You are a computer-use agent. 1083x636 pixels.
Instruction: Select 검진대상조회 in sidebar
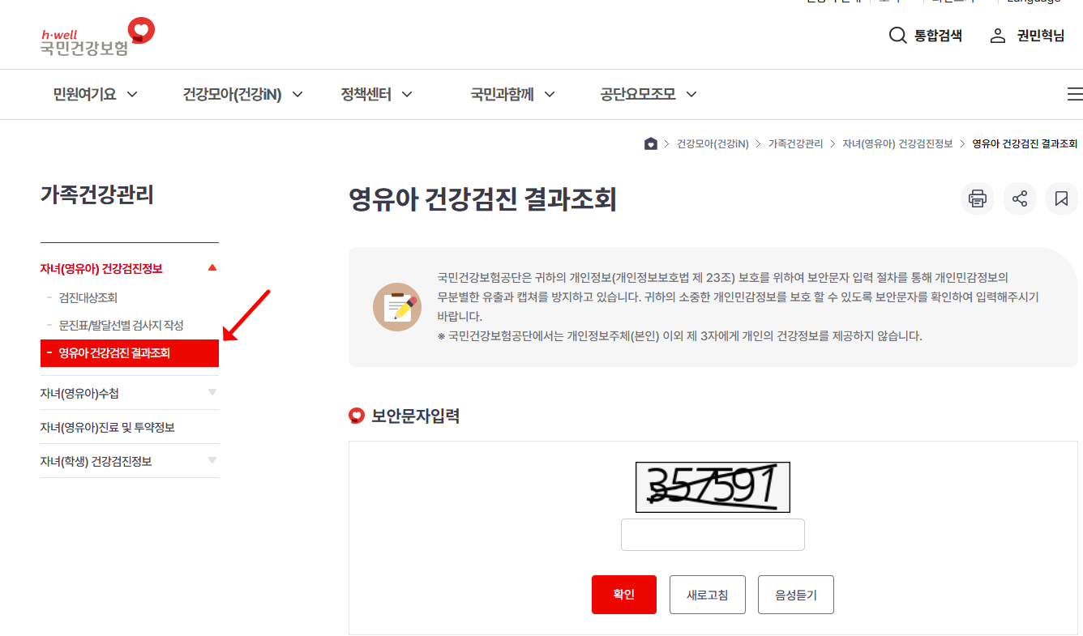pyautogui.click(x=88, y=298)
